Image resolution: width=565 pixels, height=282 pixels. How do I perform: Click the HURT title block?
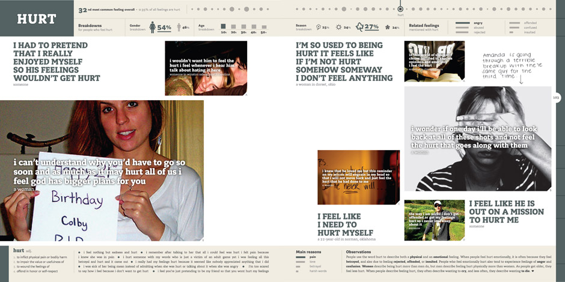(x=37, y=19)
